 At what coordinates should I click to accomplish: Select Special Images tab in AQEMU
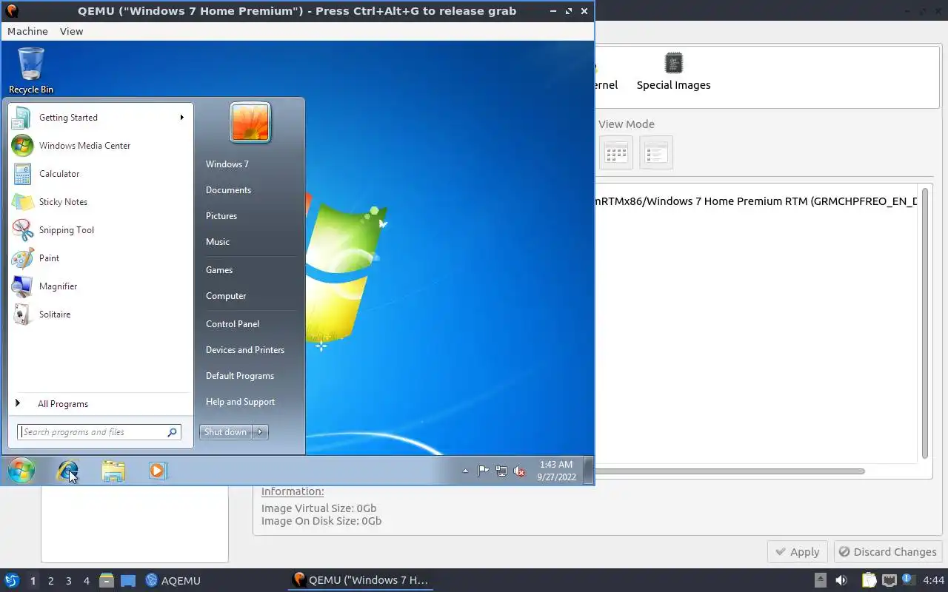click(x=673, y=72)
